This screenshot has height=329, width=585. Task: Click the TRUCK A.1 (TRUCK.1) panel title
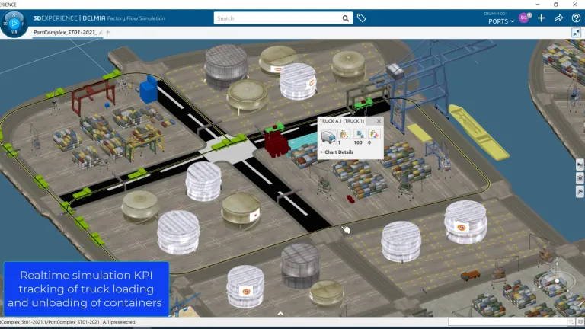(342, 121)
